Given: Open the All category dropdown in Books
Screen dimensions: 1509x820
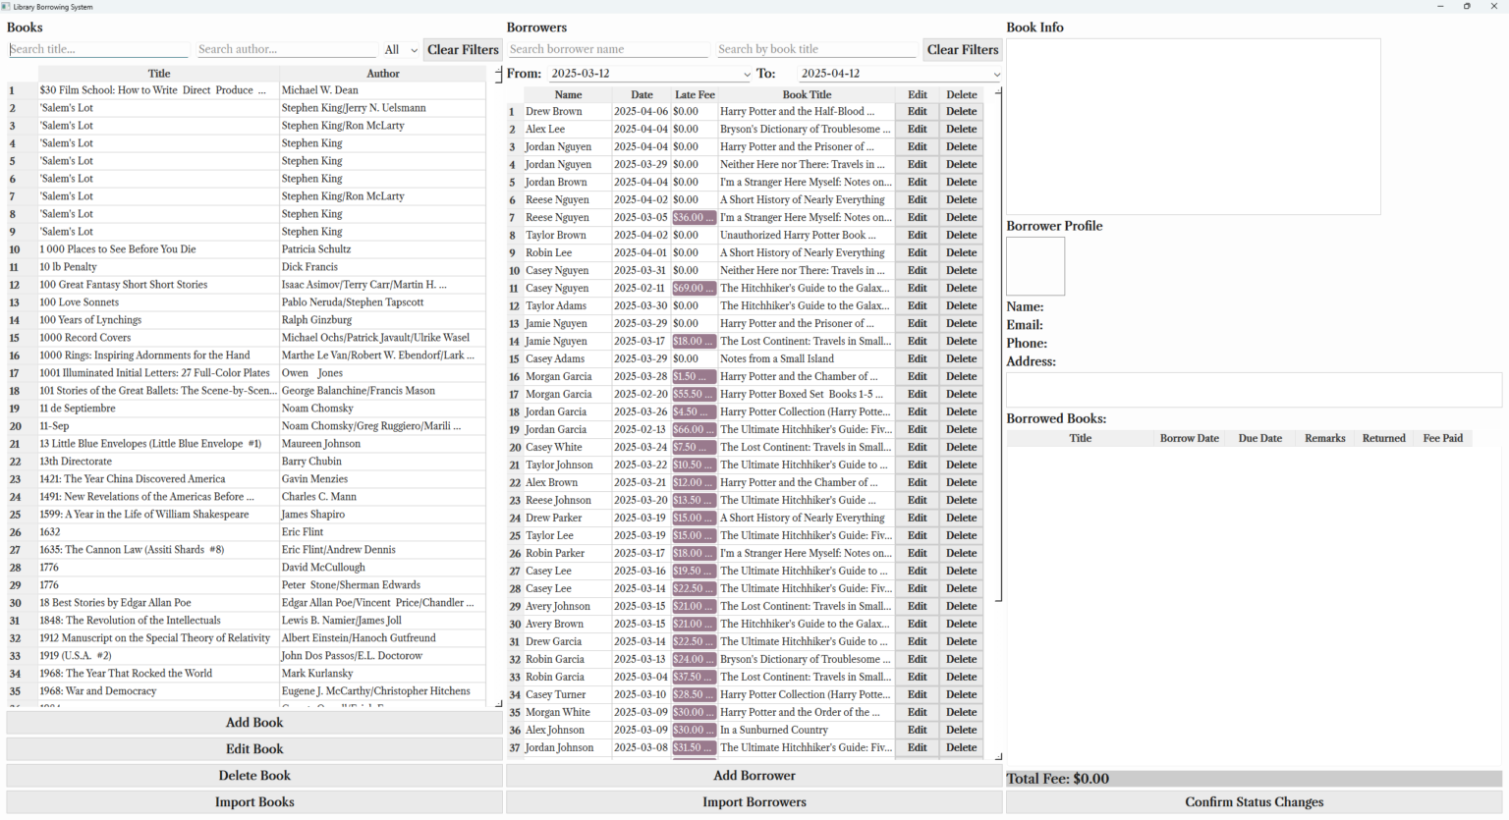Looking at the screenshot, I should [401, 50].
